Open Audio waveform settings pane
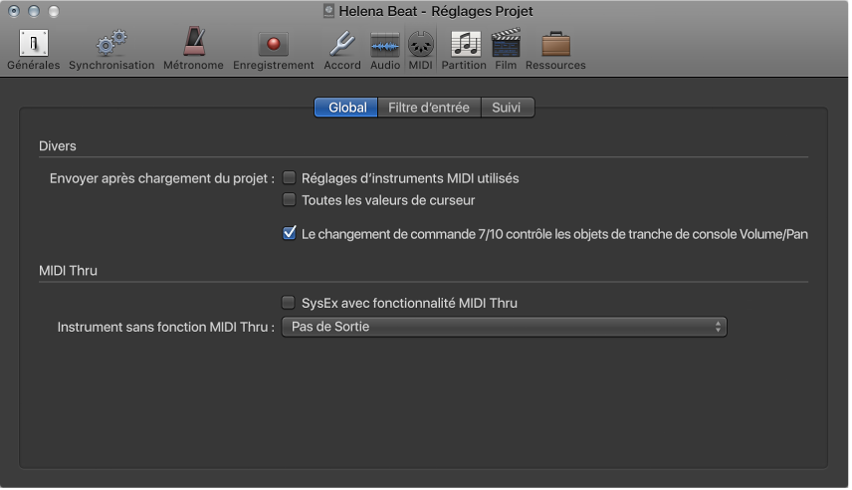Screen dimensions: 852x490 point(385,50)
